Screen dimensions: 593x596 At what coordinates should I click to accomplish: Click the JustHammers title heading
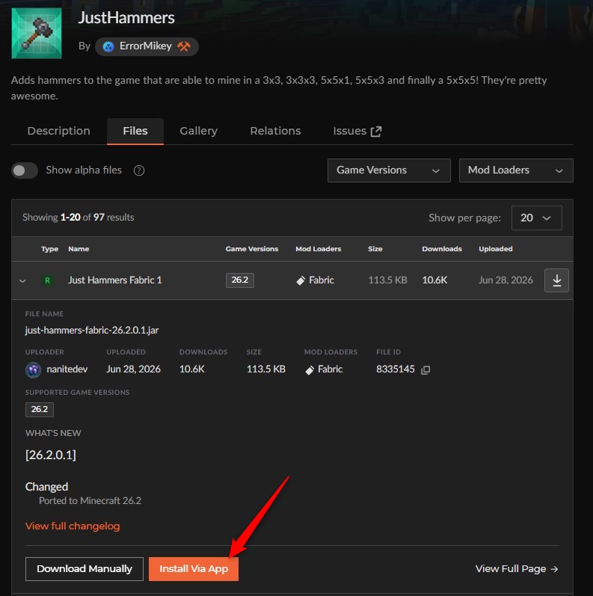click(x=126, y=18)
